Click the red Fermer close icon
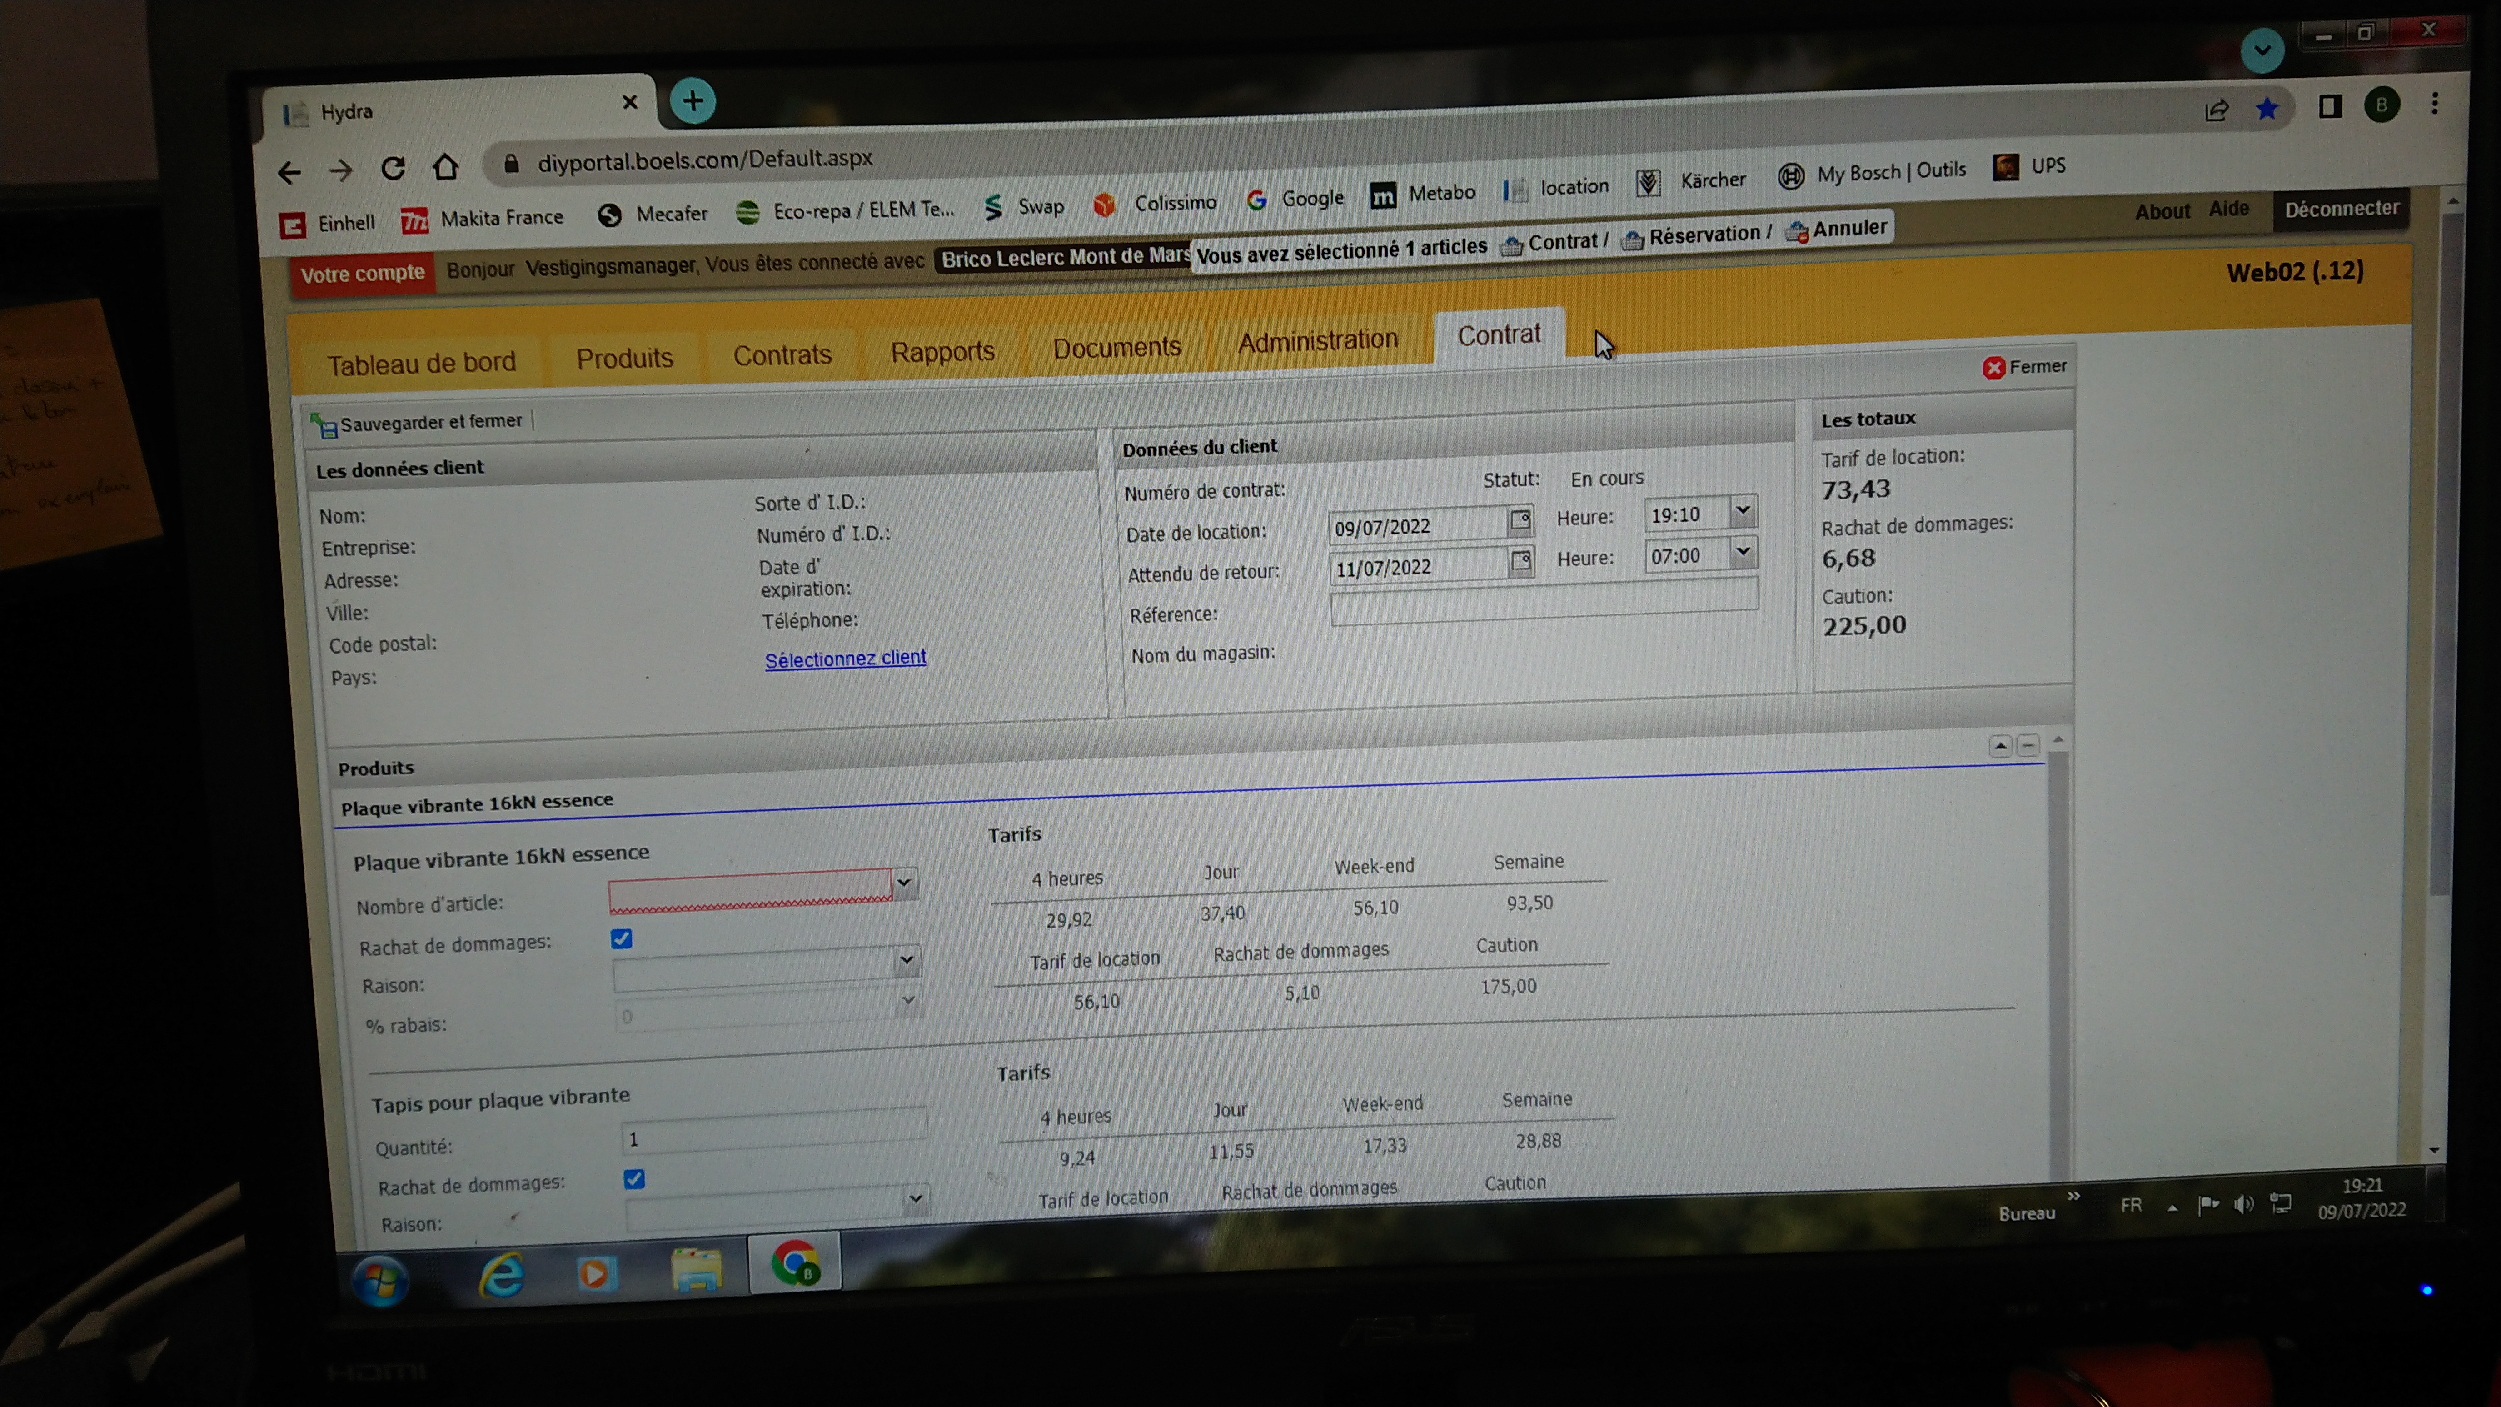The height and width of the screenshot is (1407, 2501). pos(1993,368)
